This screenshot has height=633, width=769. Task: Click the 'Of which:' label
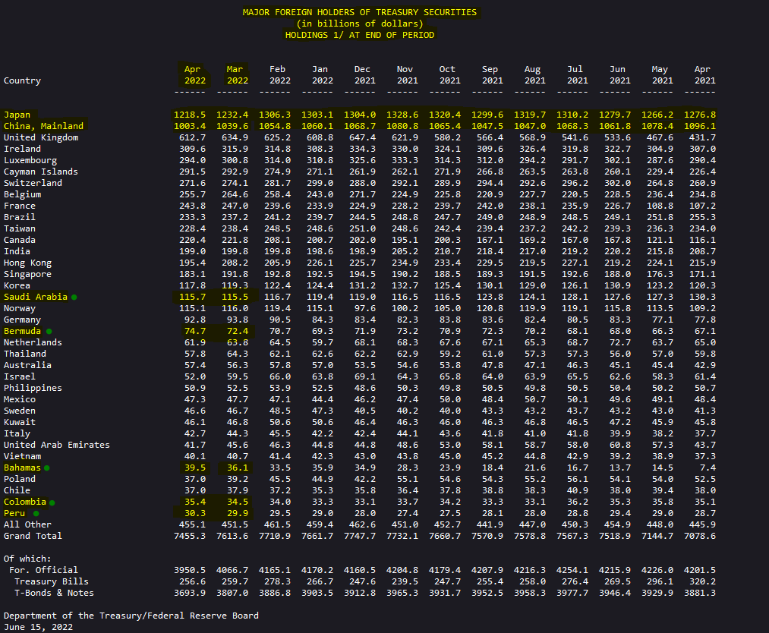pos(27,559)
